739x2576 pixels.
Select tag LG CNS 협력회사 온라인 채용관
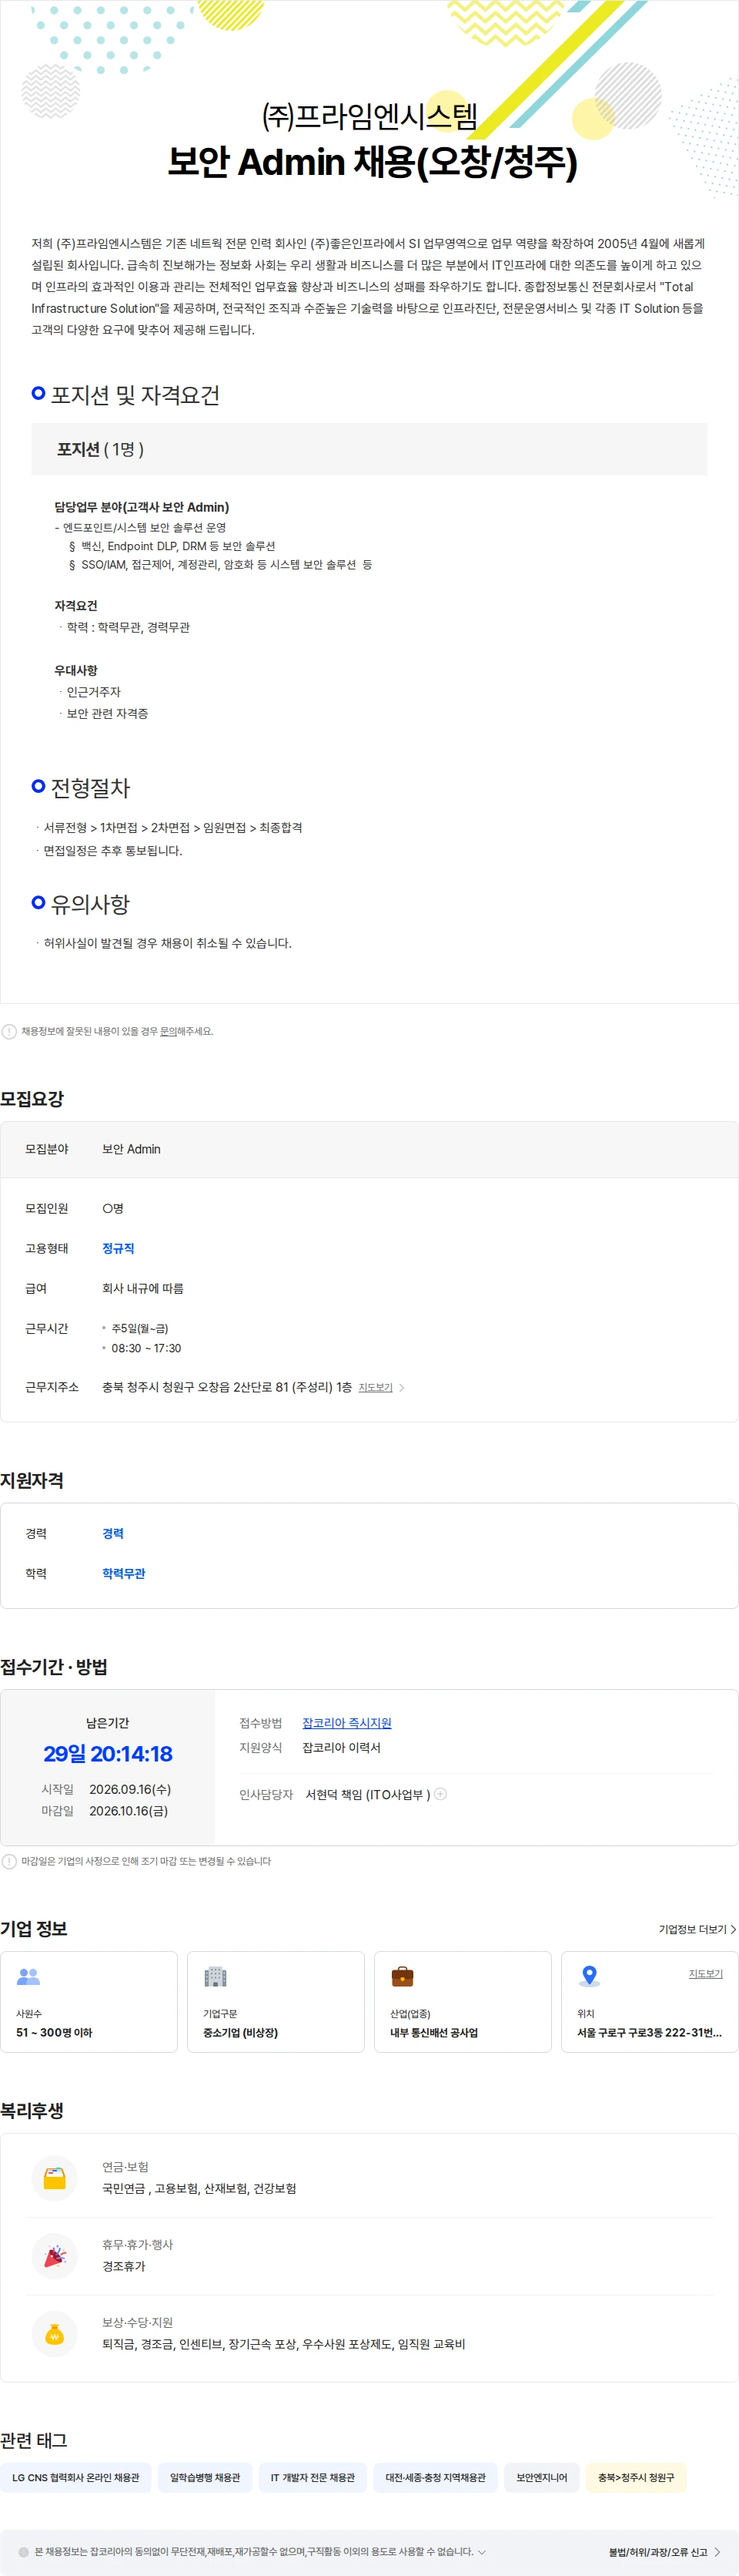click(x=76, y=2477)
